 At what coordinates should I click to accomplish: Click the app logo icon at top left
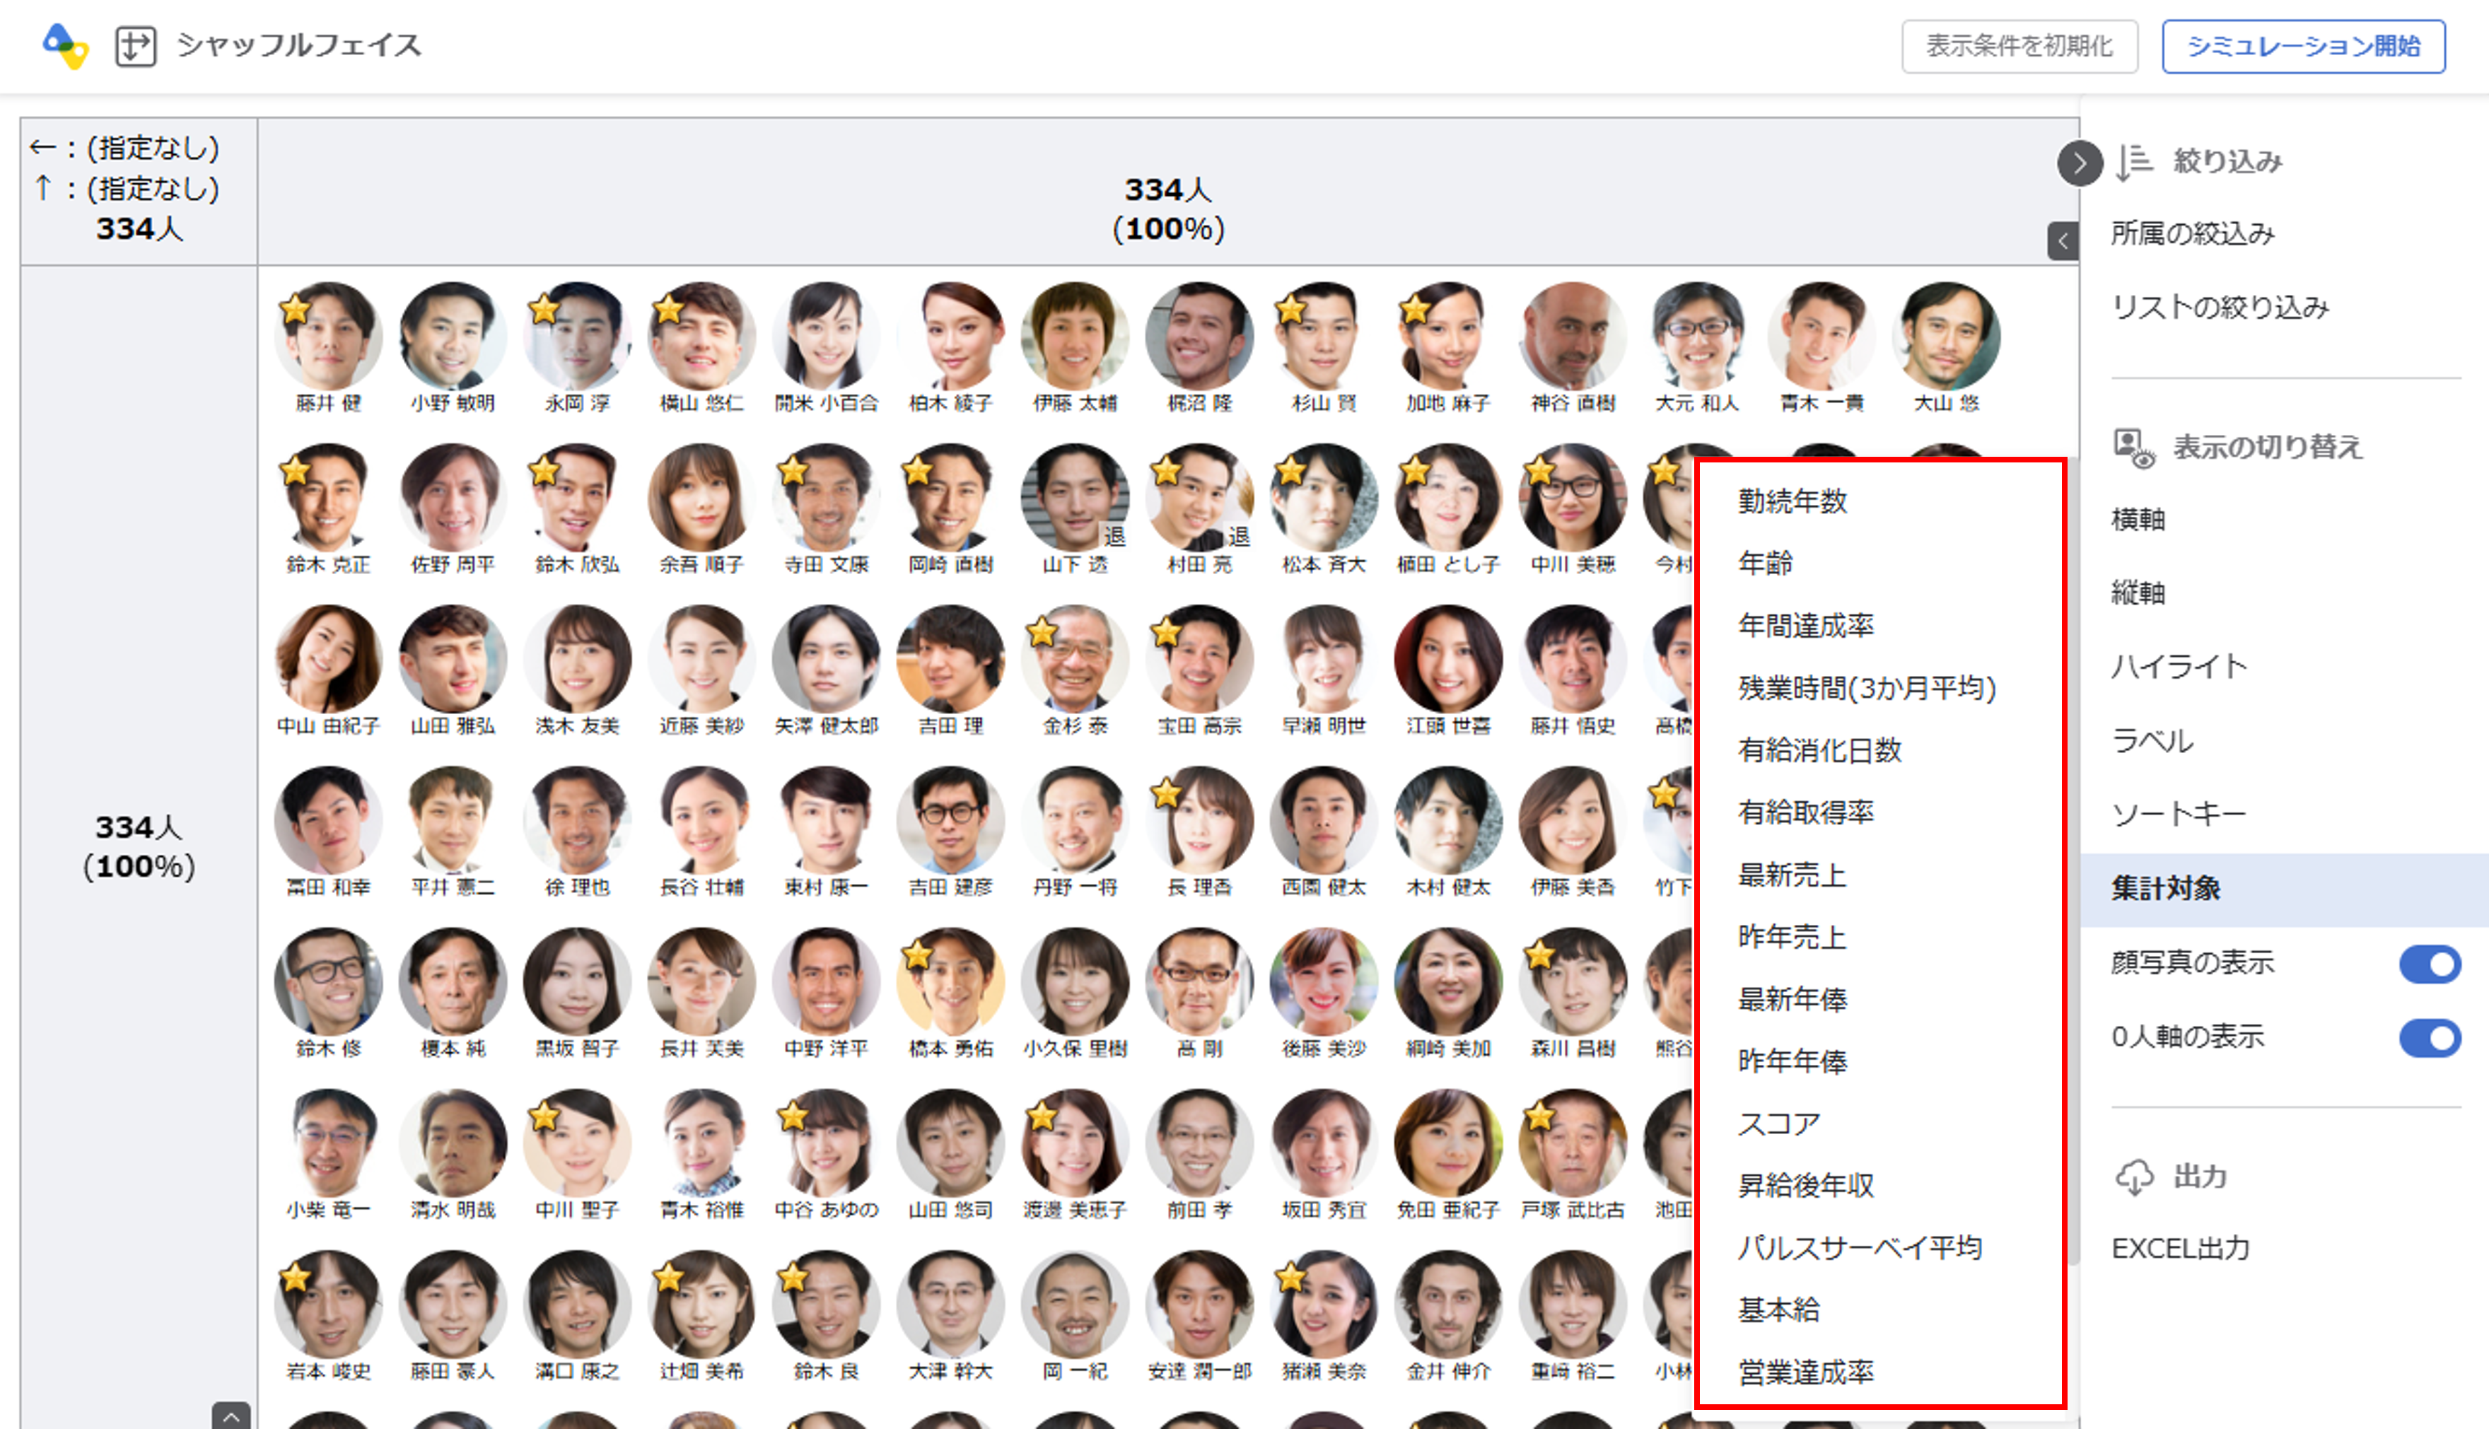(66, 46)
